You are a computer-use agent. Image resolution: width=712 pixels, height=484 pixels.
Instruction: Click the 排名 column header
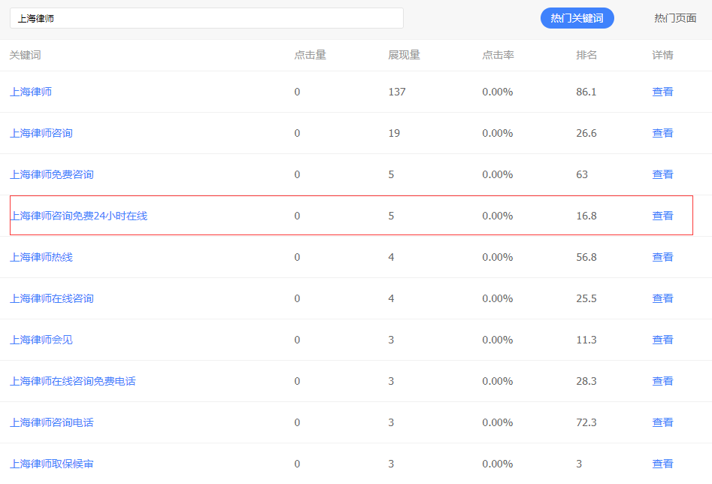point(586,55)
